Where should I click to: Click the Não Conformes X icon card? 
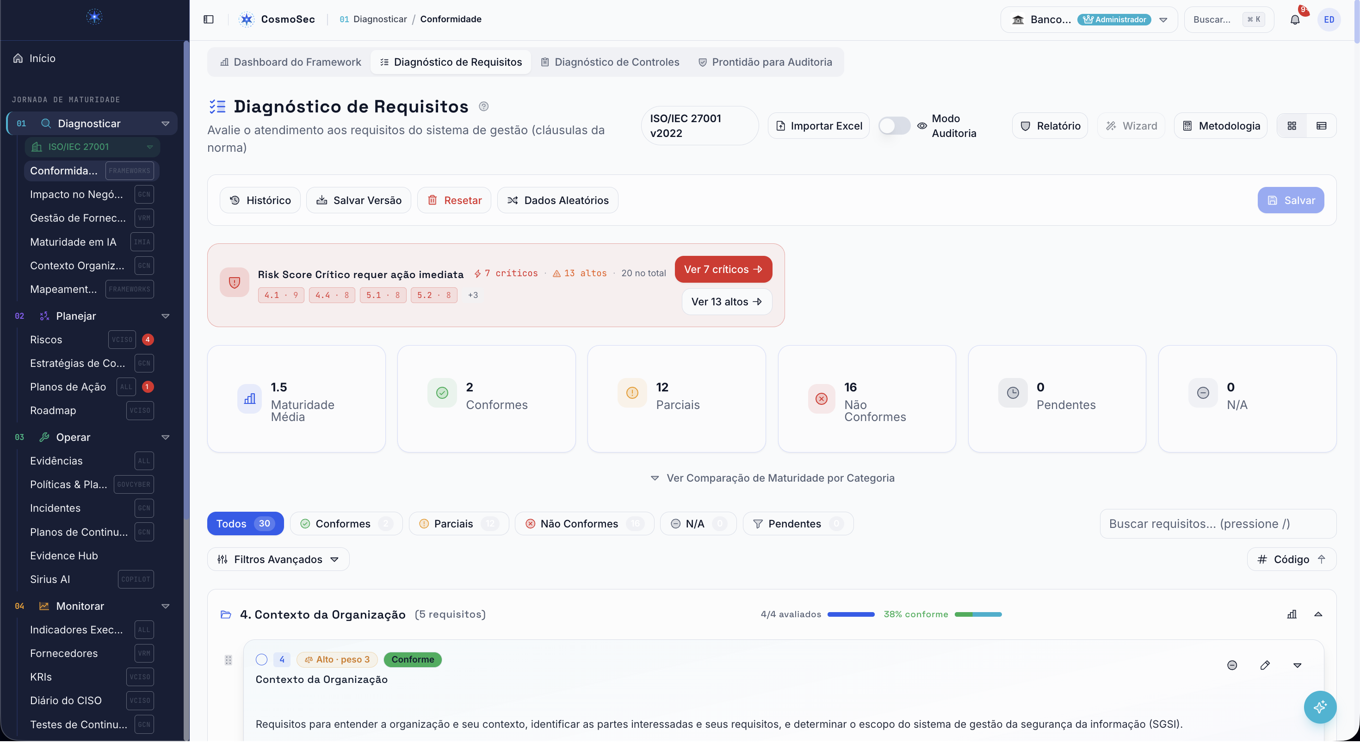pyautogui.click(x=822, y=399)
